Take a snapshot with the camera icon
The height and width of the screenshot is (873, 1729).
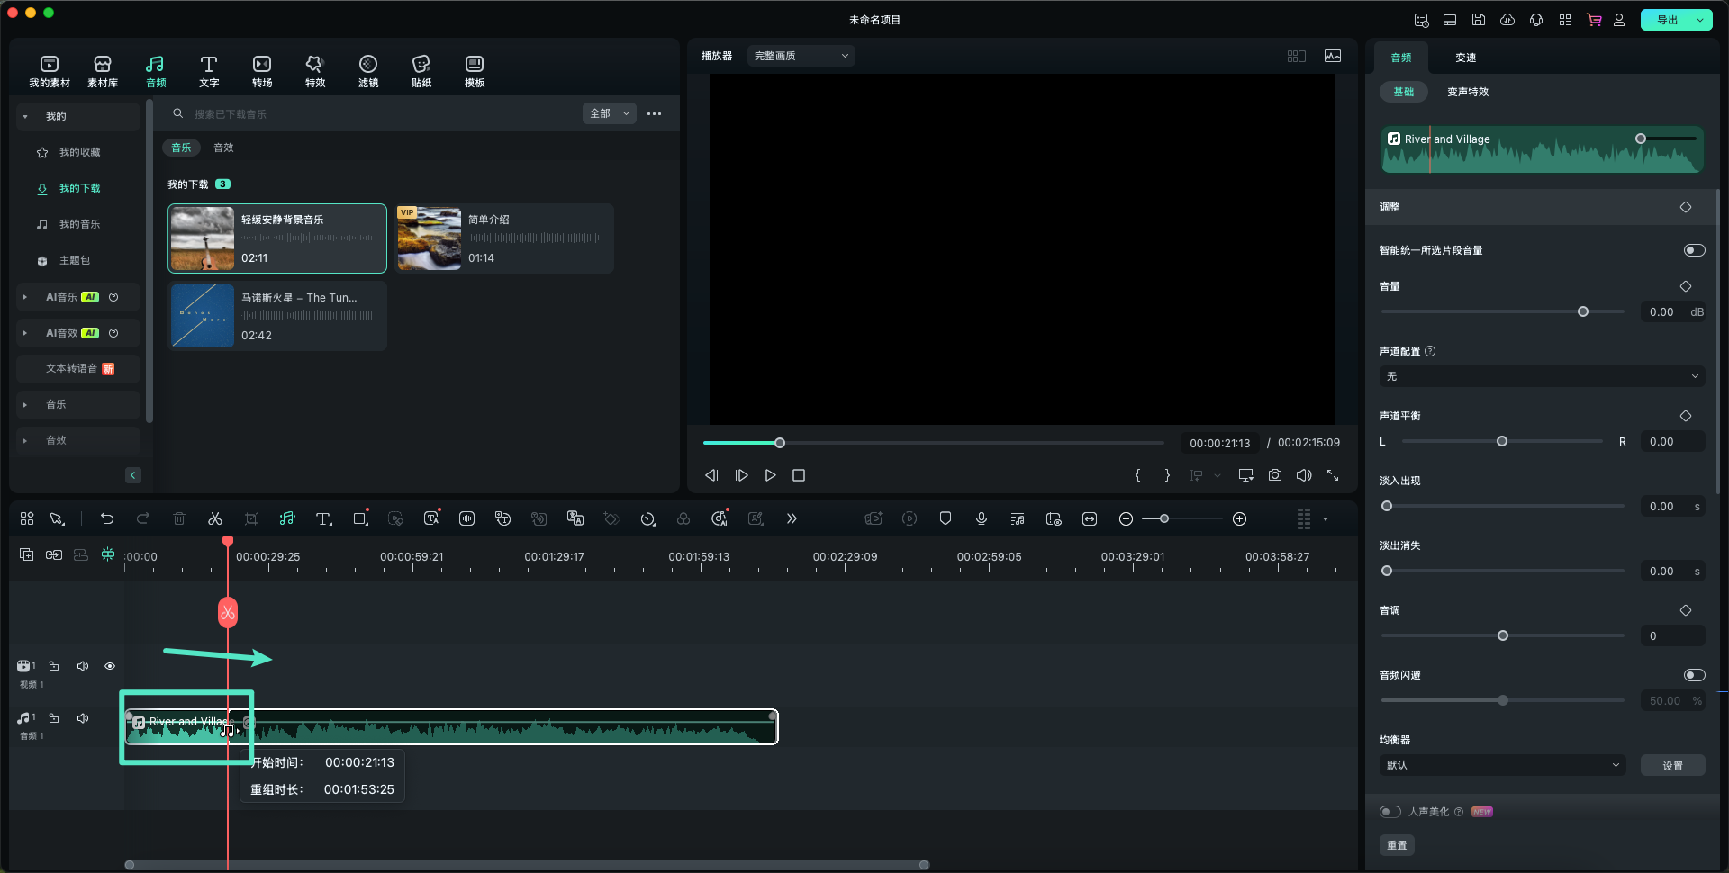click(1275, 475)
